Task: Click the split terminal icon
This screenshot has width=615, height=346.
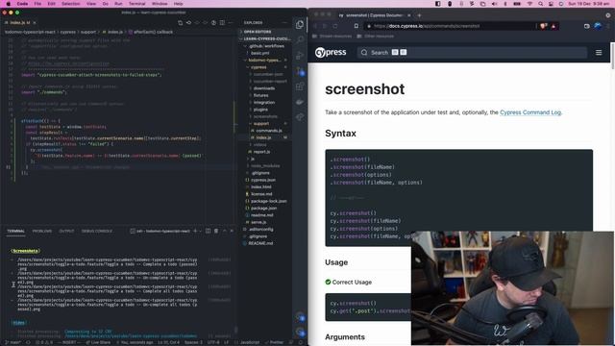Action: click(208, 231)
